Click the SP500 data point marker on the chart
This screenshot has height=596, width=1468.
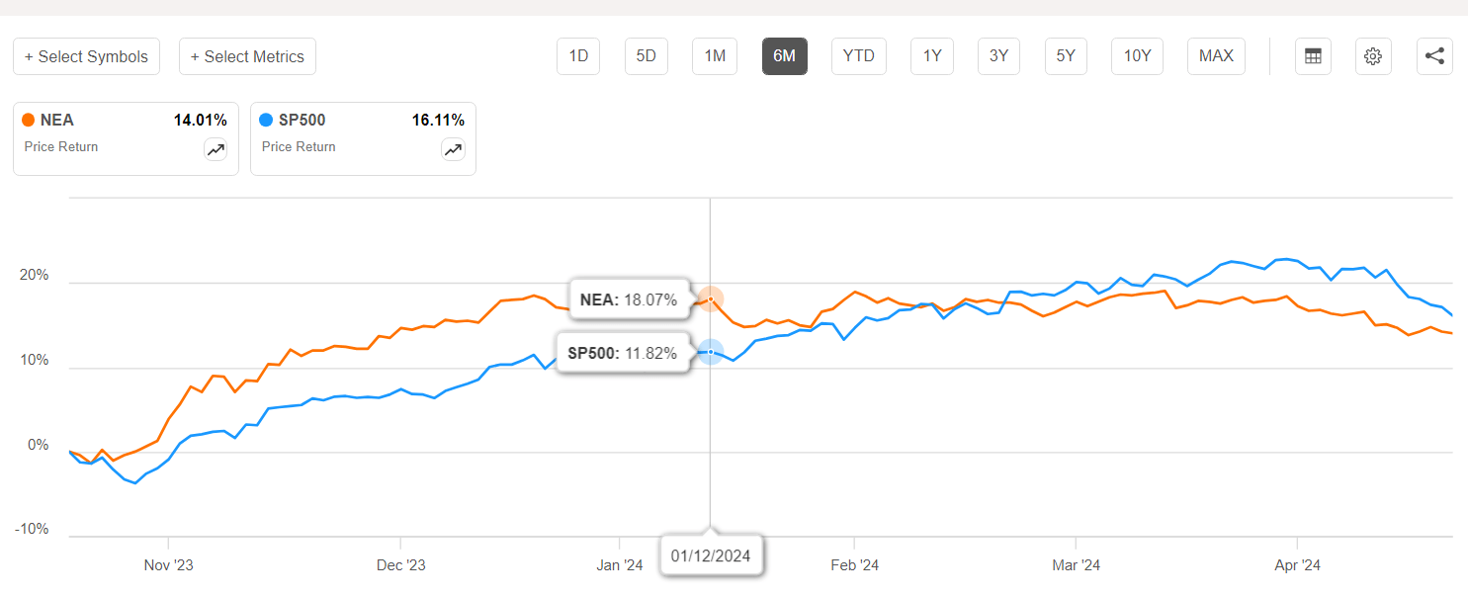click(710, 352)
